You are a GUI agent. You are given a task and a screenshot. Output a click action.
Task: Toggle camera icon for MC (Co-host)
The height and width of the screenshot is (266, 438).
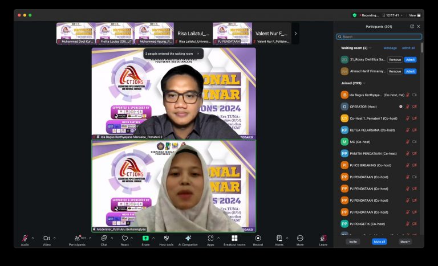pyautogui.click(x=415, y=142)
